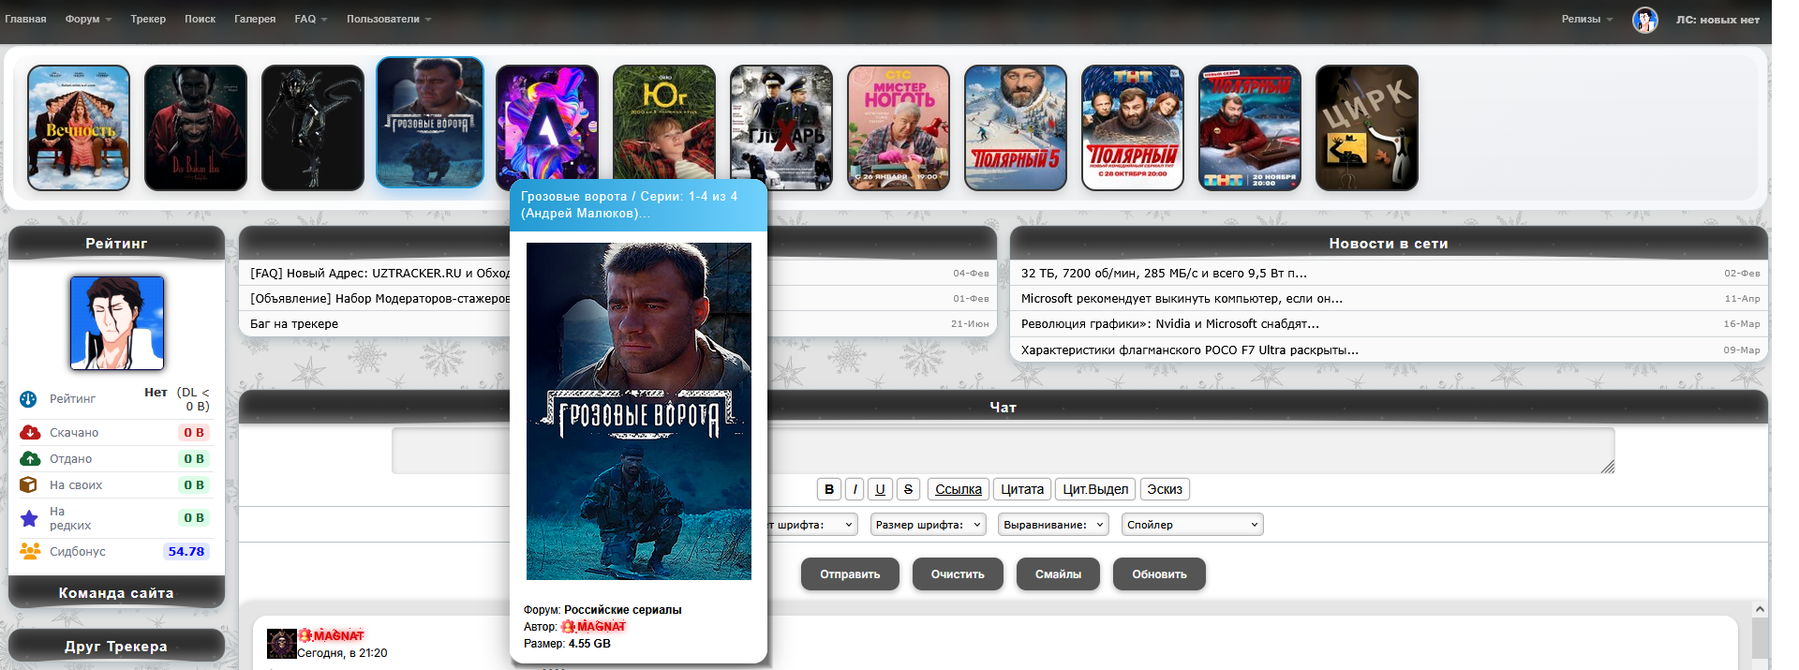
Task: Click the green Отдано upload icon
Action: [x=30, y=458]
